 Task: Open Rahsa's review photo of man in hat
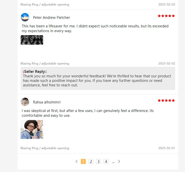coord(32,129)
